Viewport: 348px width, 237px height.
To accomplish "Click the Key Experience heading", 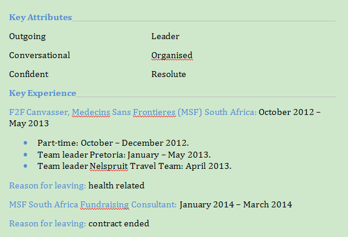I will 43,93.
